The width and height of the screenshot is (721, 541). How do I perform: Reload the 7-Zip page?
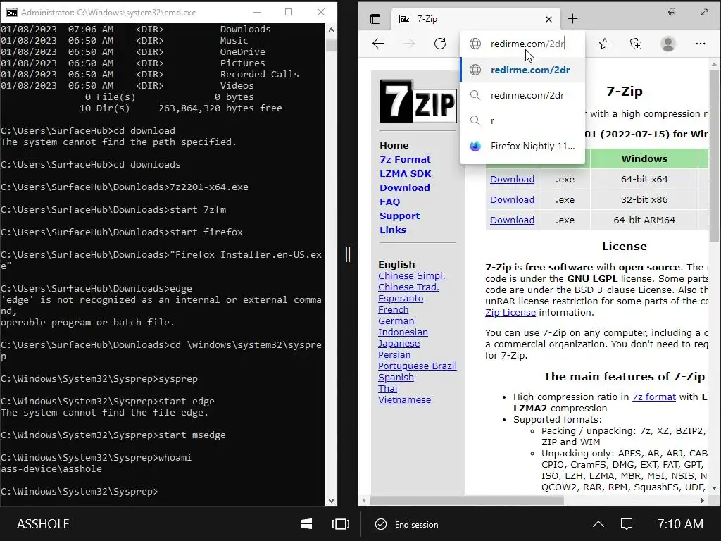440,44
